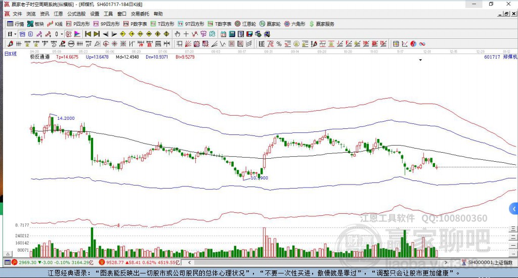Click Shenzhen index 9528.77 status item
The image size is (518, 278).
pyautogui.click(x=140, y=262)
